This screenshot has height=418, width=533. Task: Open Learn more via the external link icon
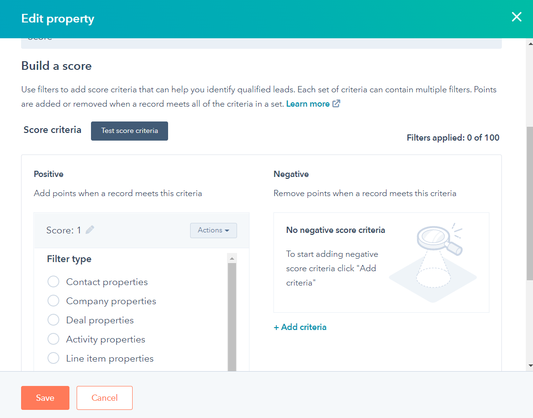336,103
